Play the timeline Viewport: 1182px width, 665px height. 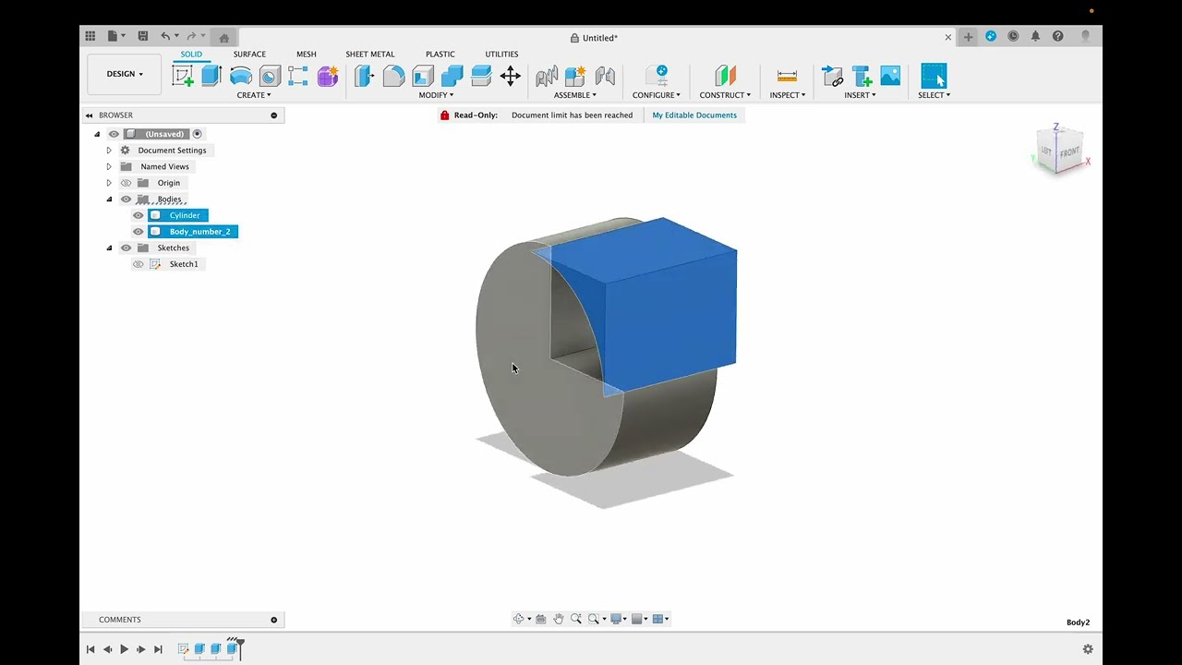124,649
